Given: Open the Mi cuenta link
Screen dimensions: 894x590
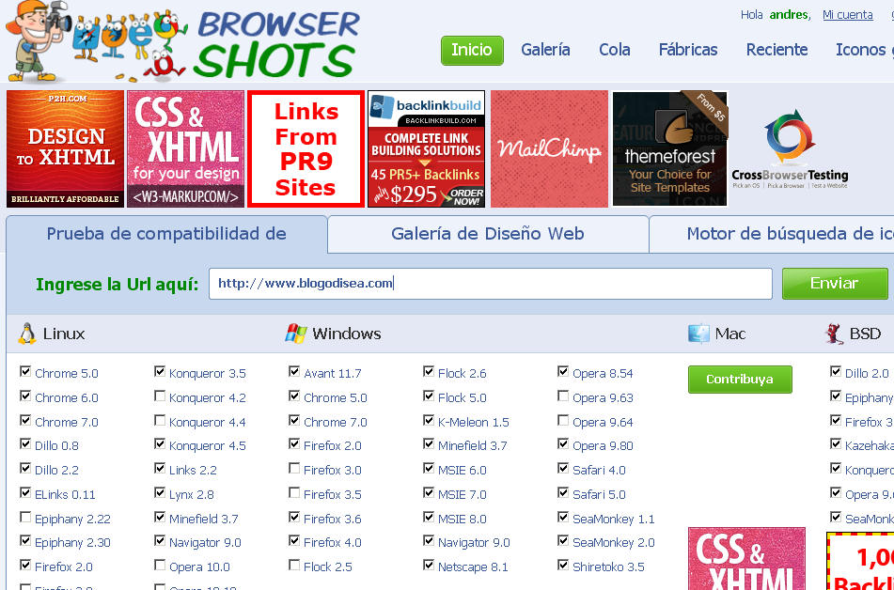Looking at the screenshot, I should tap(847, 15).
